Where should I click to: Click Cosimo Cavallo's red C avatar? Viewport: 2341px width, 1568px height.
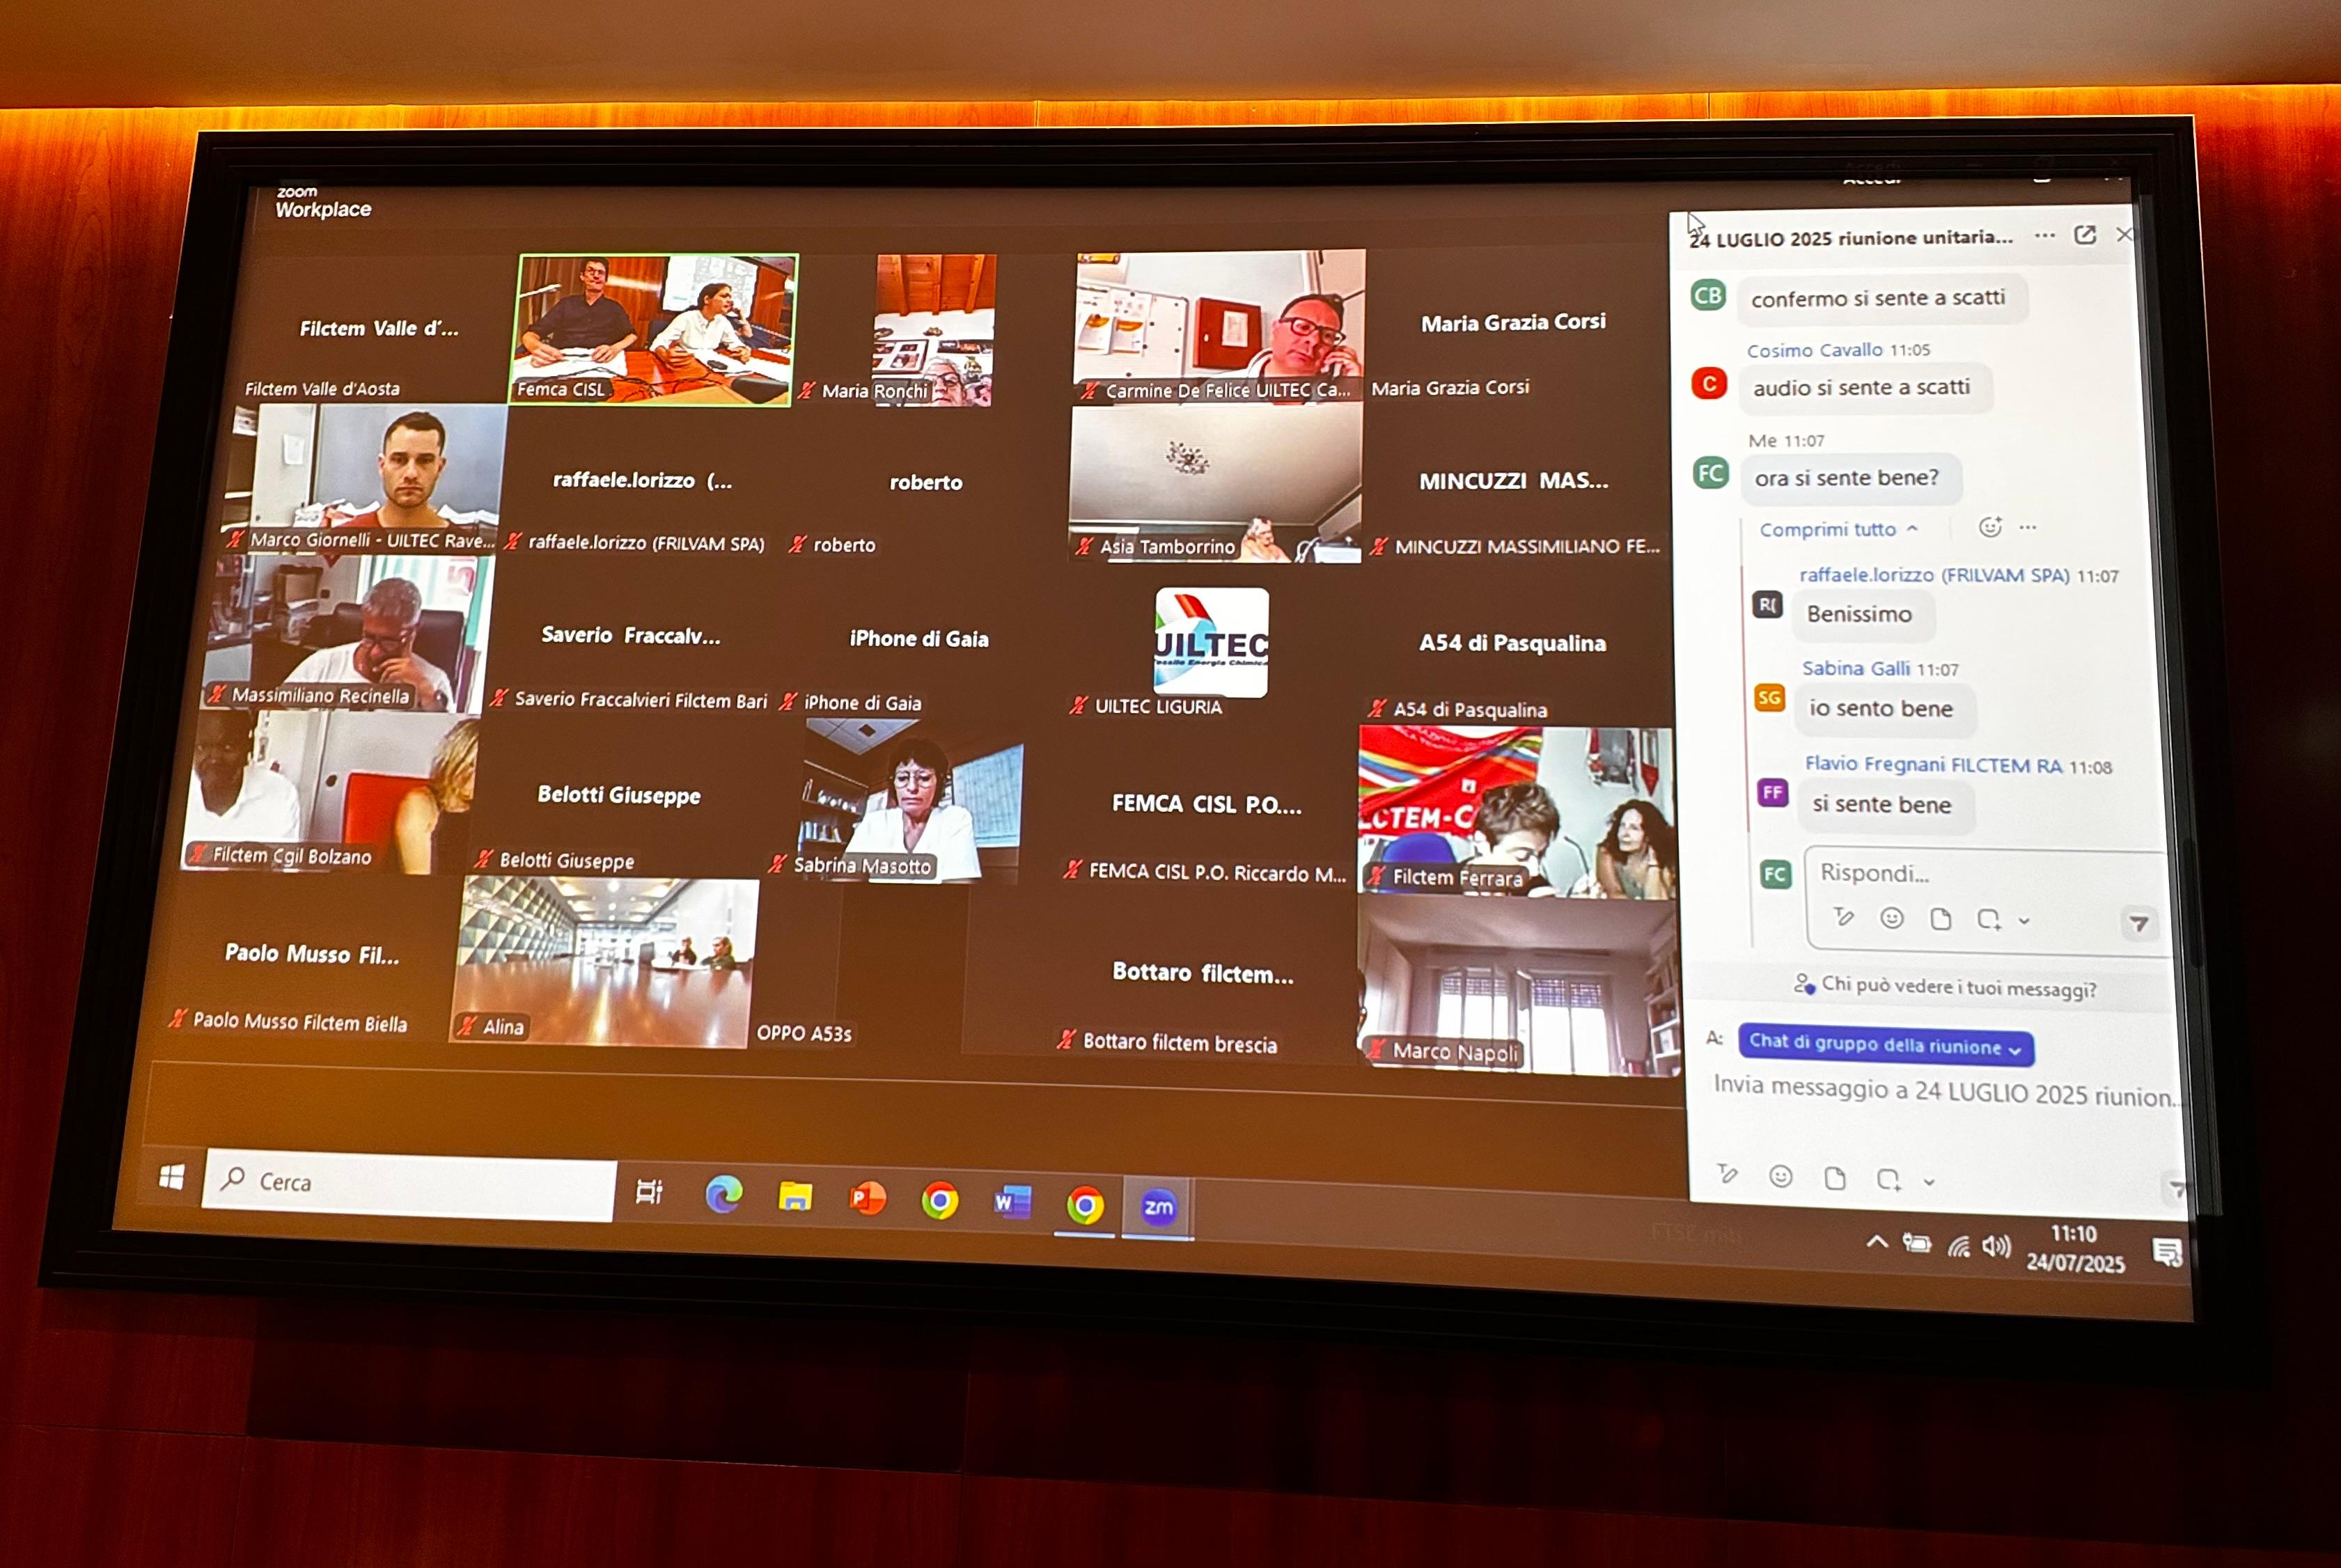tap(1709, 383)
